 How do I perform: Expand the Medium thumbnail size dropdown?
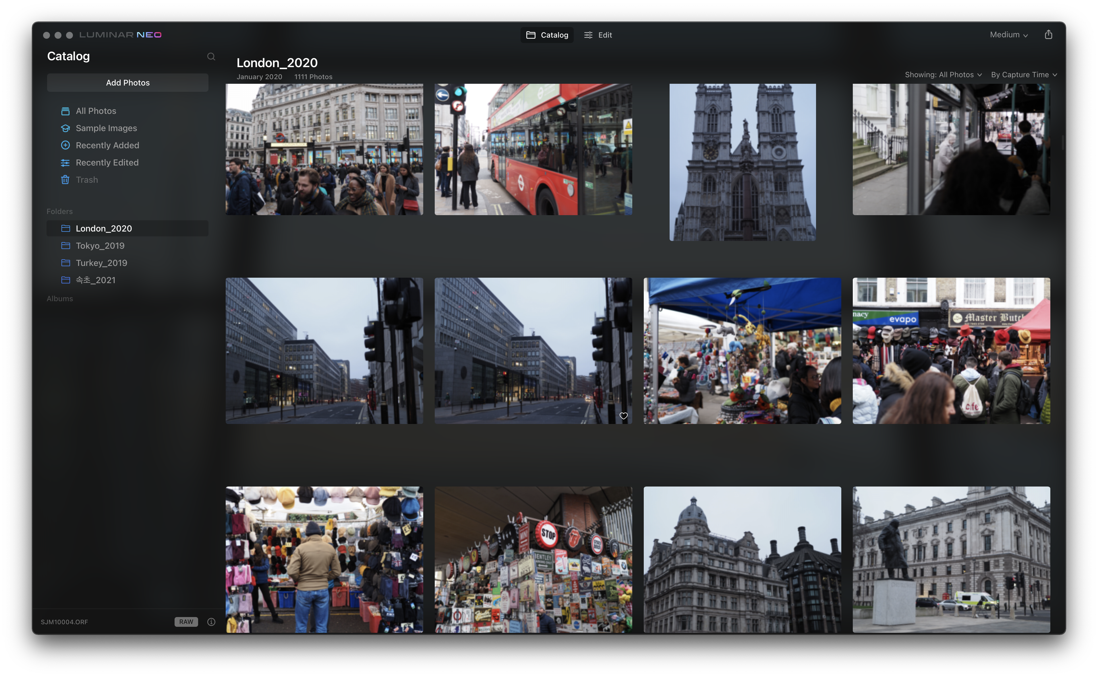[x=1008, y=34]
